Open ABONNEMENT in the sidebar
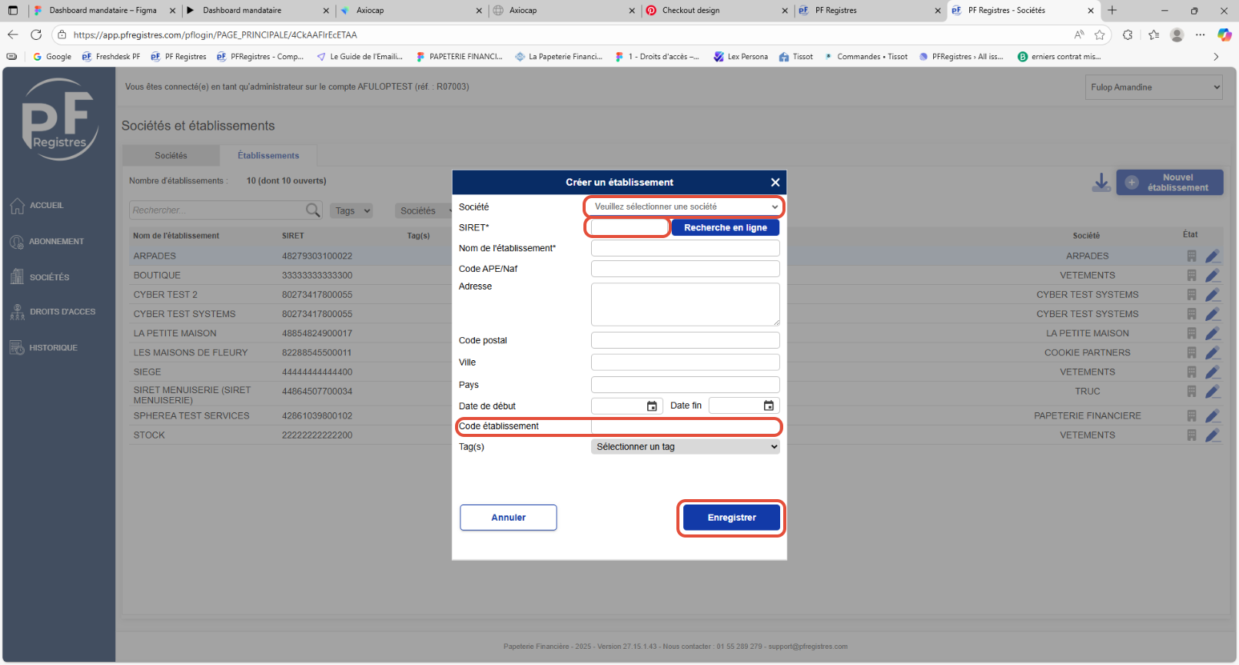Screen dimensions: 1239x665 click(47, 242)
